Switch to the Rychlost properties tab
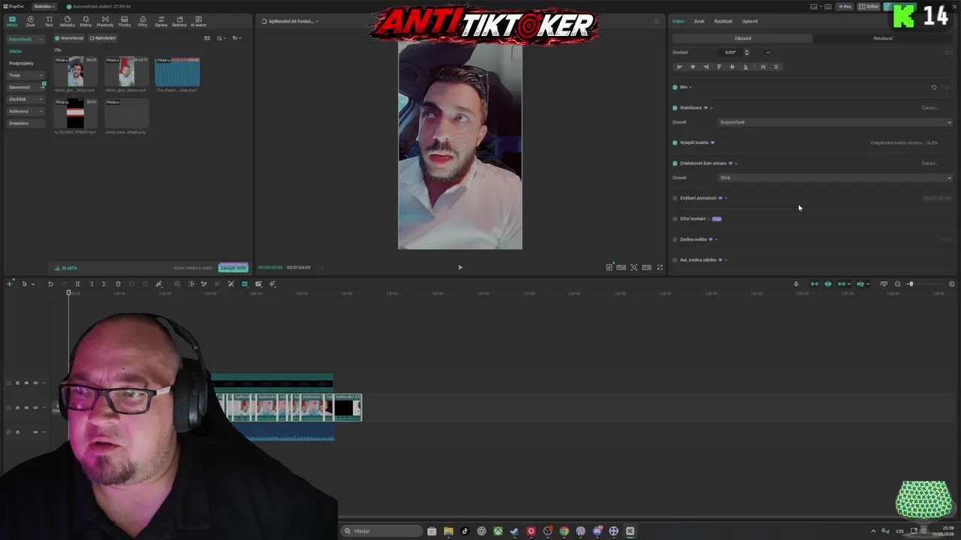Image resolution: width=961 pixels, height=540 pixels. 723,21
